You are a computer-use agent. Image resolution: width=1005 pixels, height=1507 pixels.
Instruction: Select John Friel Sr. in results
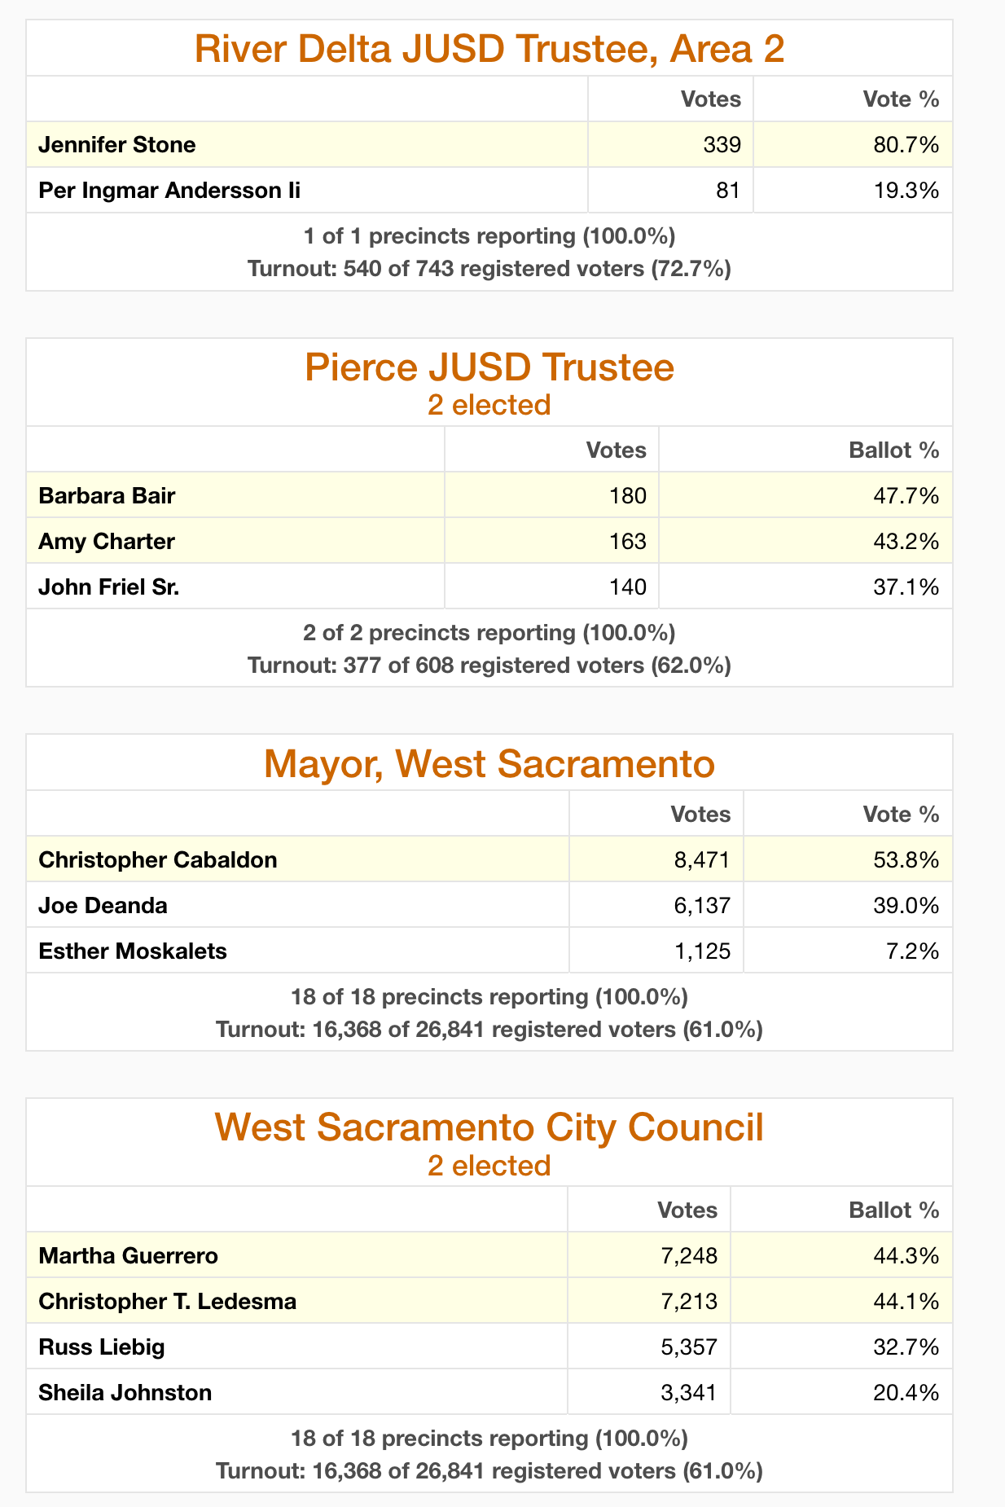(x=109, y=587)
